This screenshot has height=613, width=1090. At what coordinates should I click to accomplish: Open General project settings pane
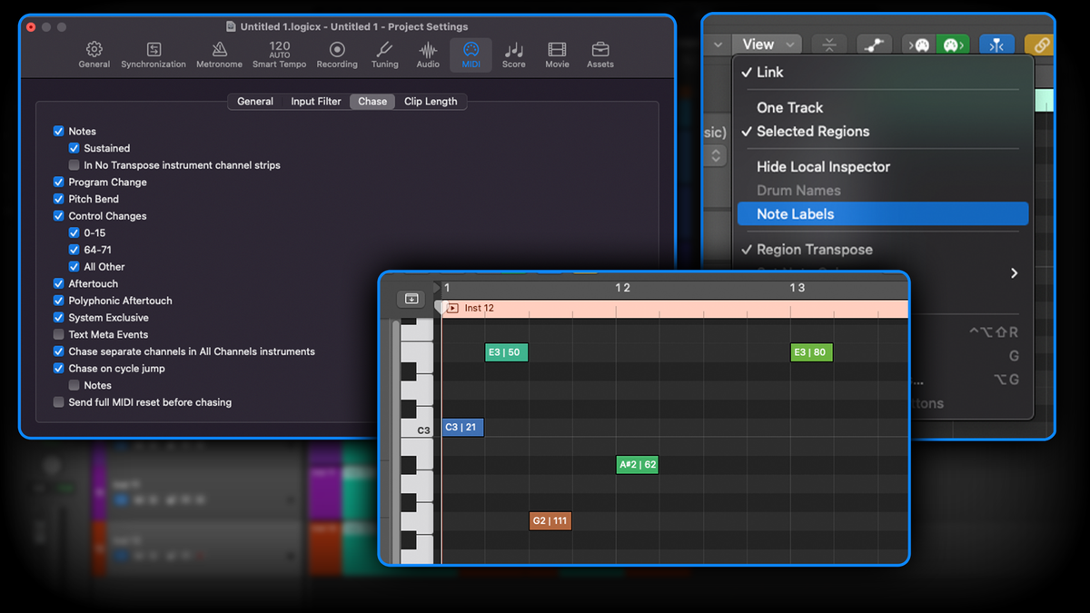[x=94, y=54]
